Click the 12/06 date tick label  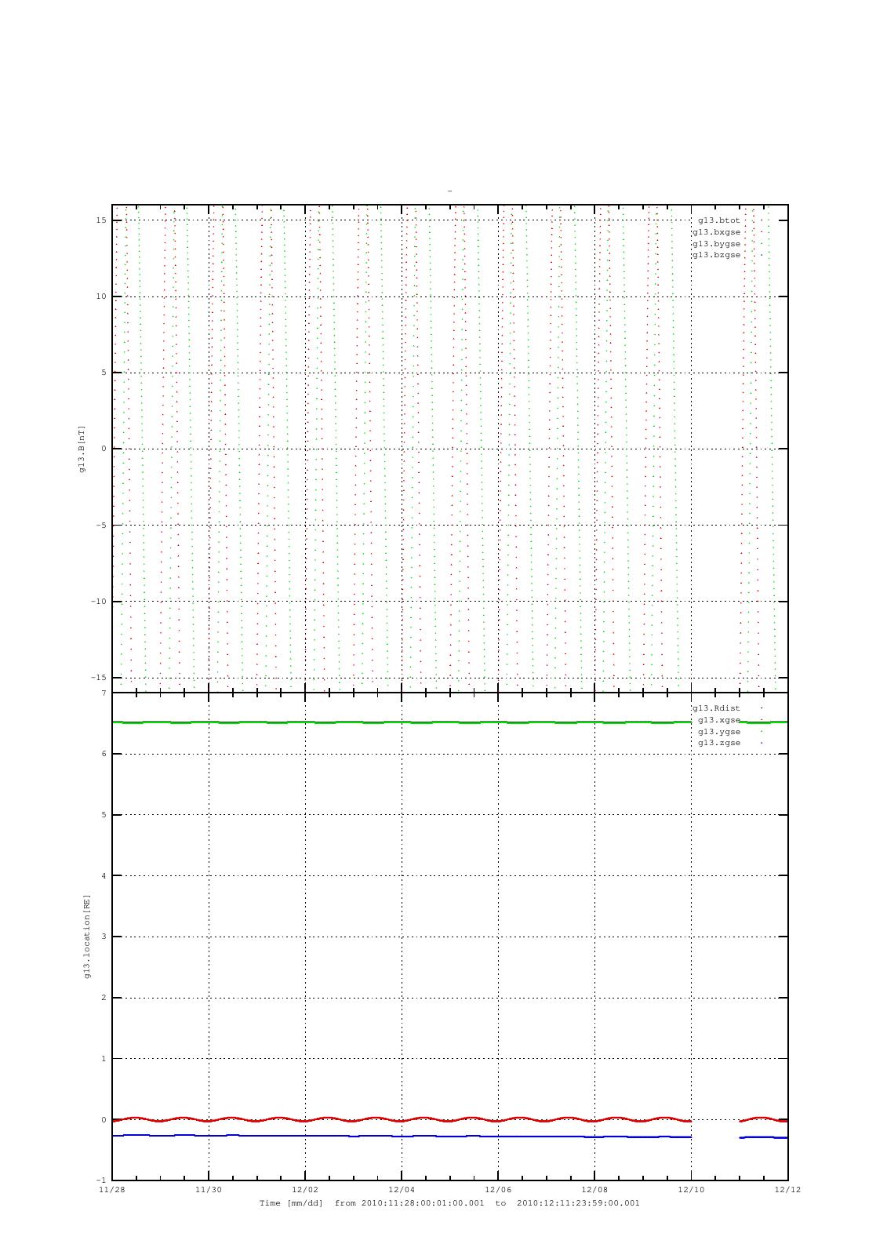(x=498, y=1190)
